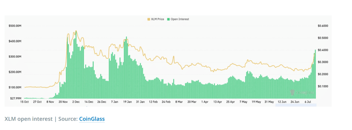The height and width of the screenshot is (130, 352).
Task: Click the 1 Apr date label
Action: (205, 102)
